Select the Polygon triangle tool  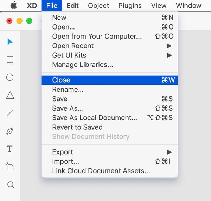pyautogui.click(x=10, y=95)
